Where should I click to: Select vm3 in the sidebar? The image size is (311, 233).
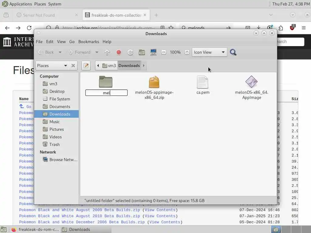[x=57, y=84]
